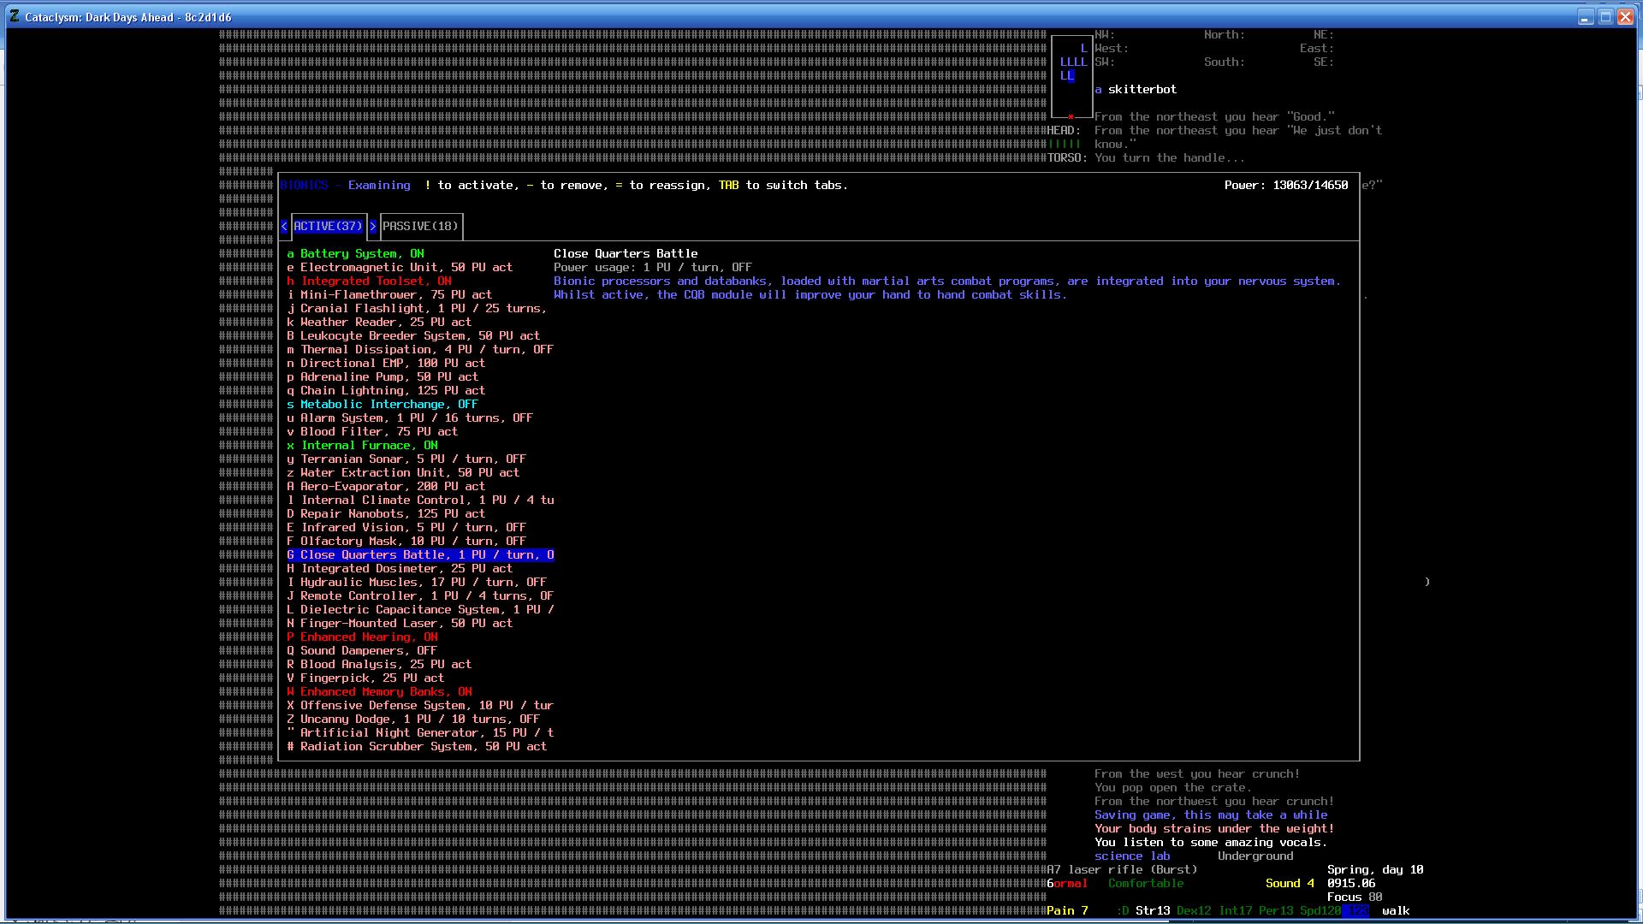Screen dimensions: 1643x924
Task: Click the skitterbot label in sidebar
Action: 1142,90
